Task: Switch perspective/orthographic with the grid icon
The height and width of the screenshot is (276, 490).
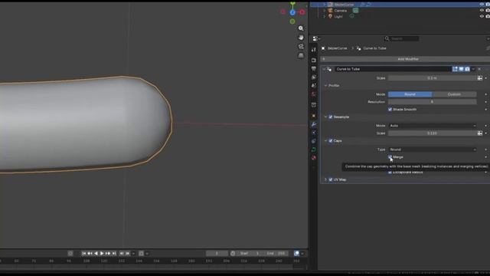Action: [301, 55]
